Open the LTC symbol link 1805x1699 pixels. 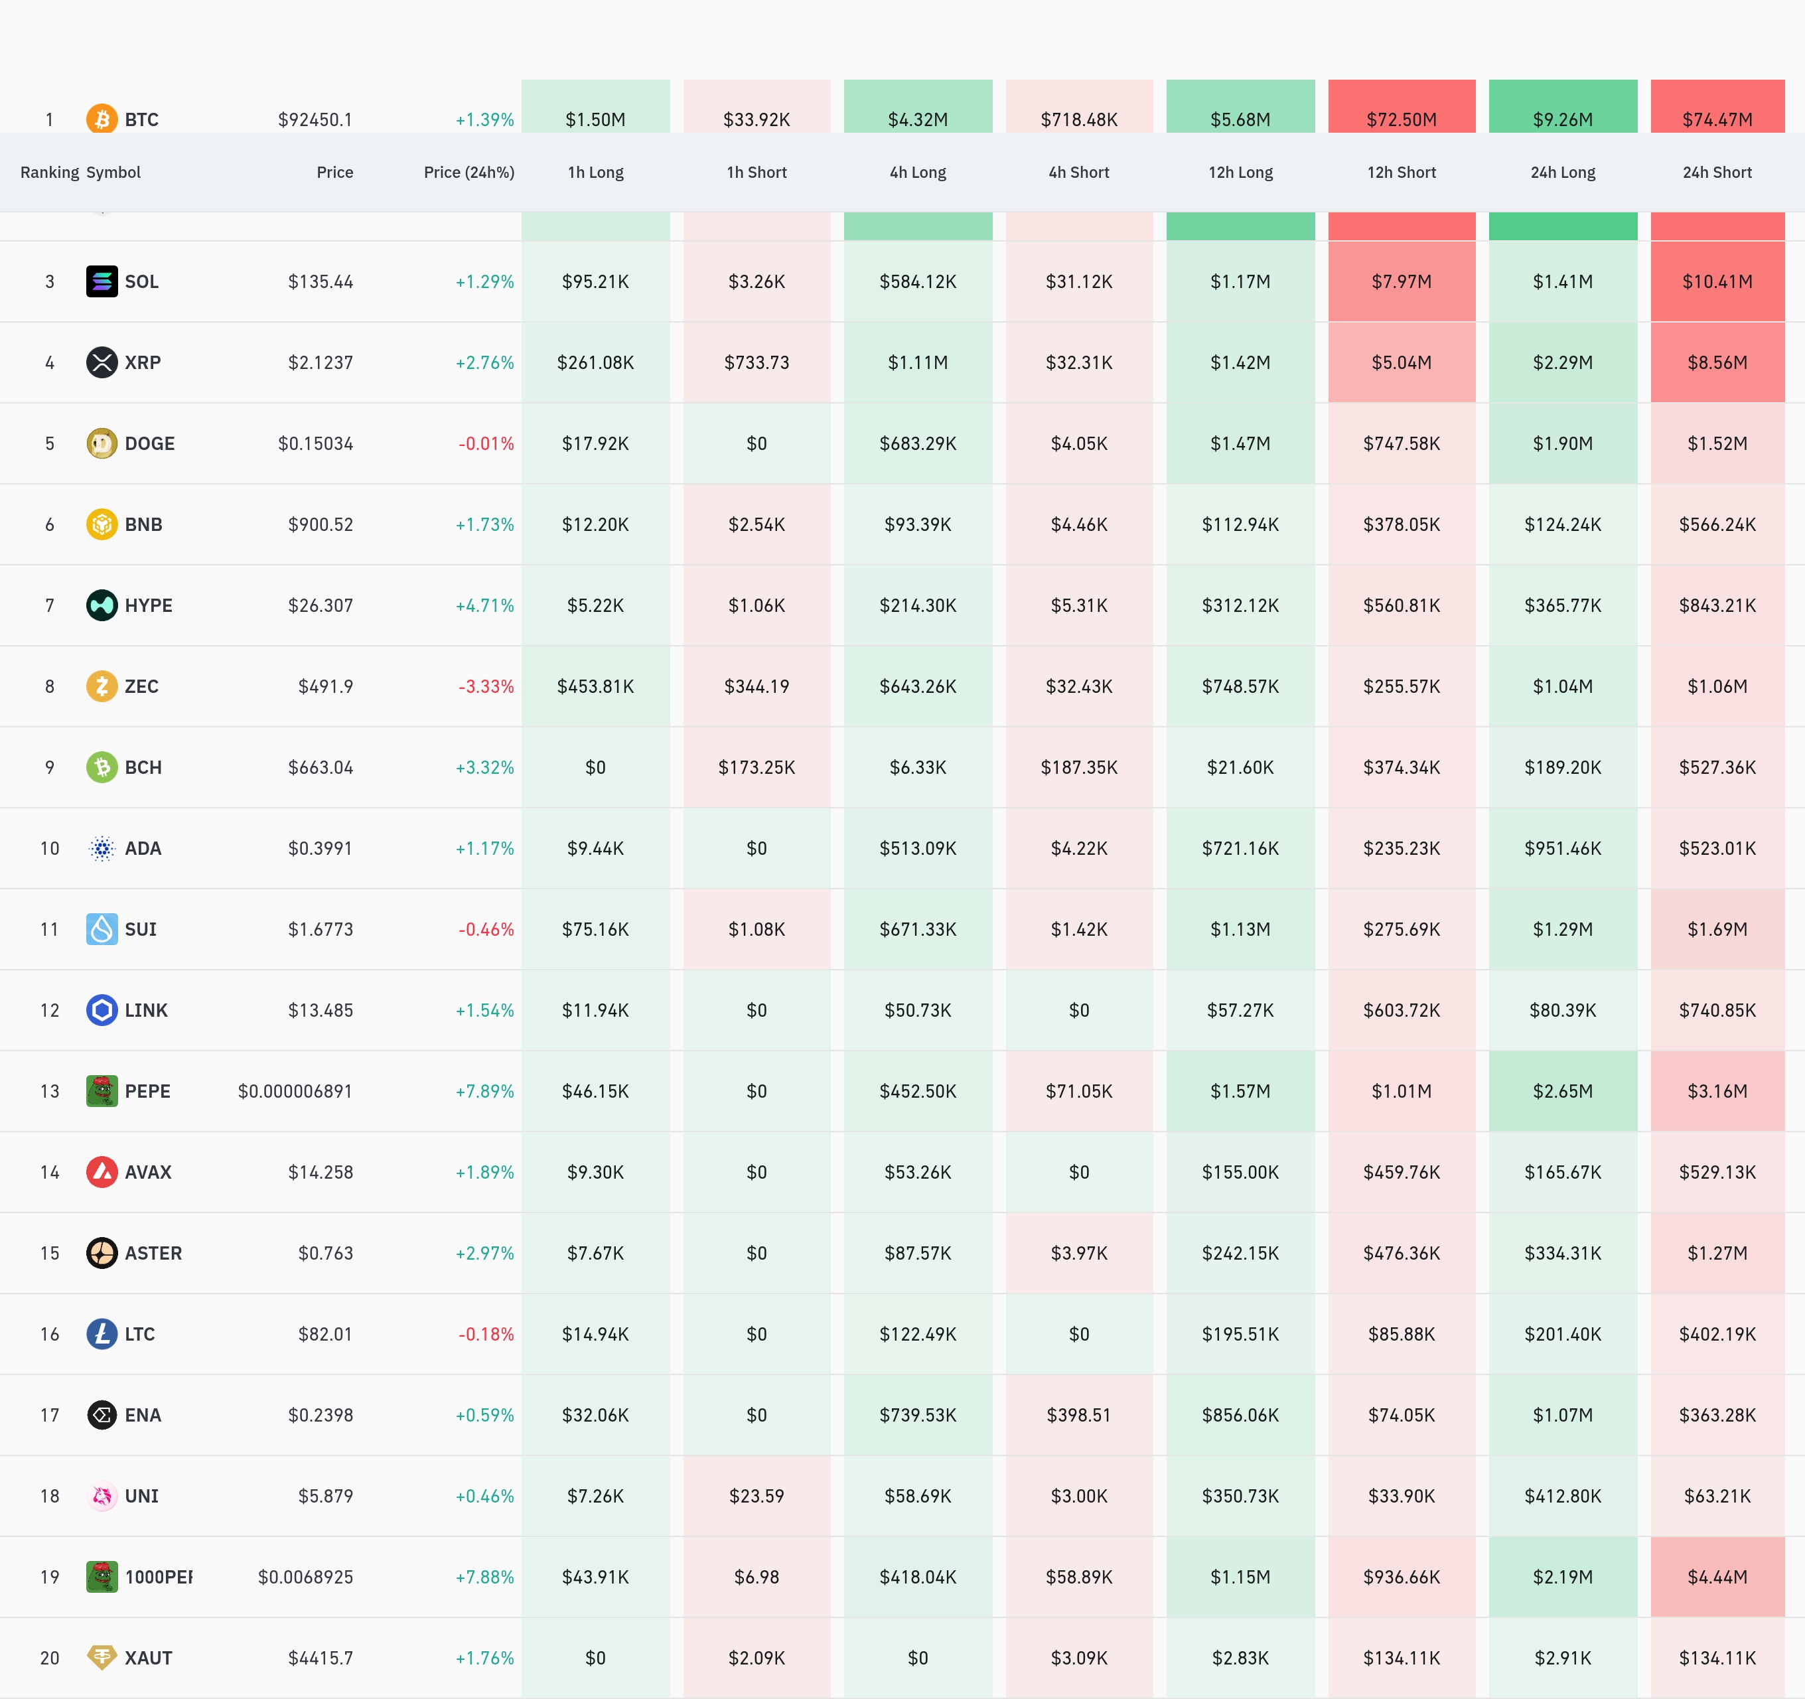tap(140, 1334)
